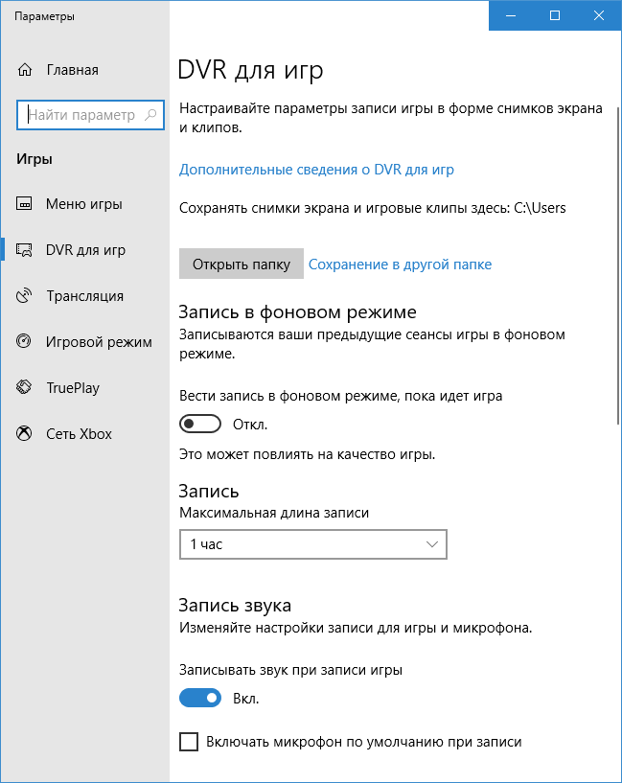Turn off Записывать звук при записи игры

200,698
